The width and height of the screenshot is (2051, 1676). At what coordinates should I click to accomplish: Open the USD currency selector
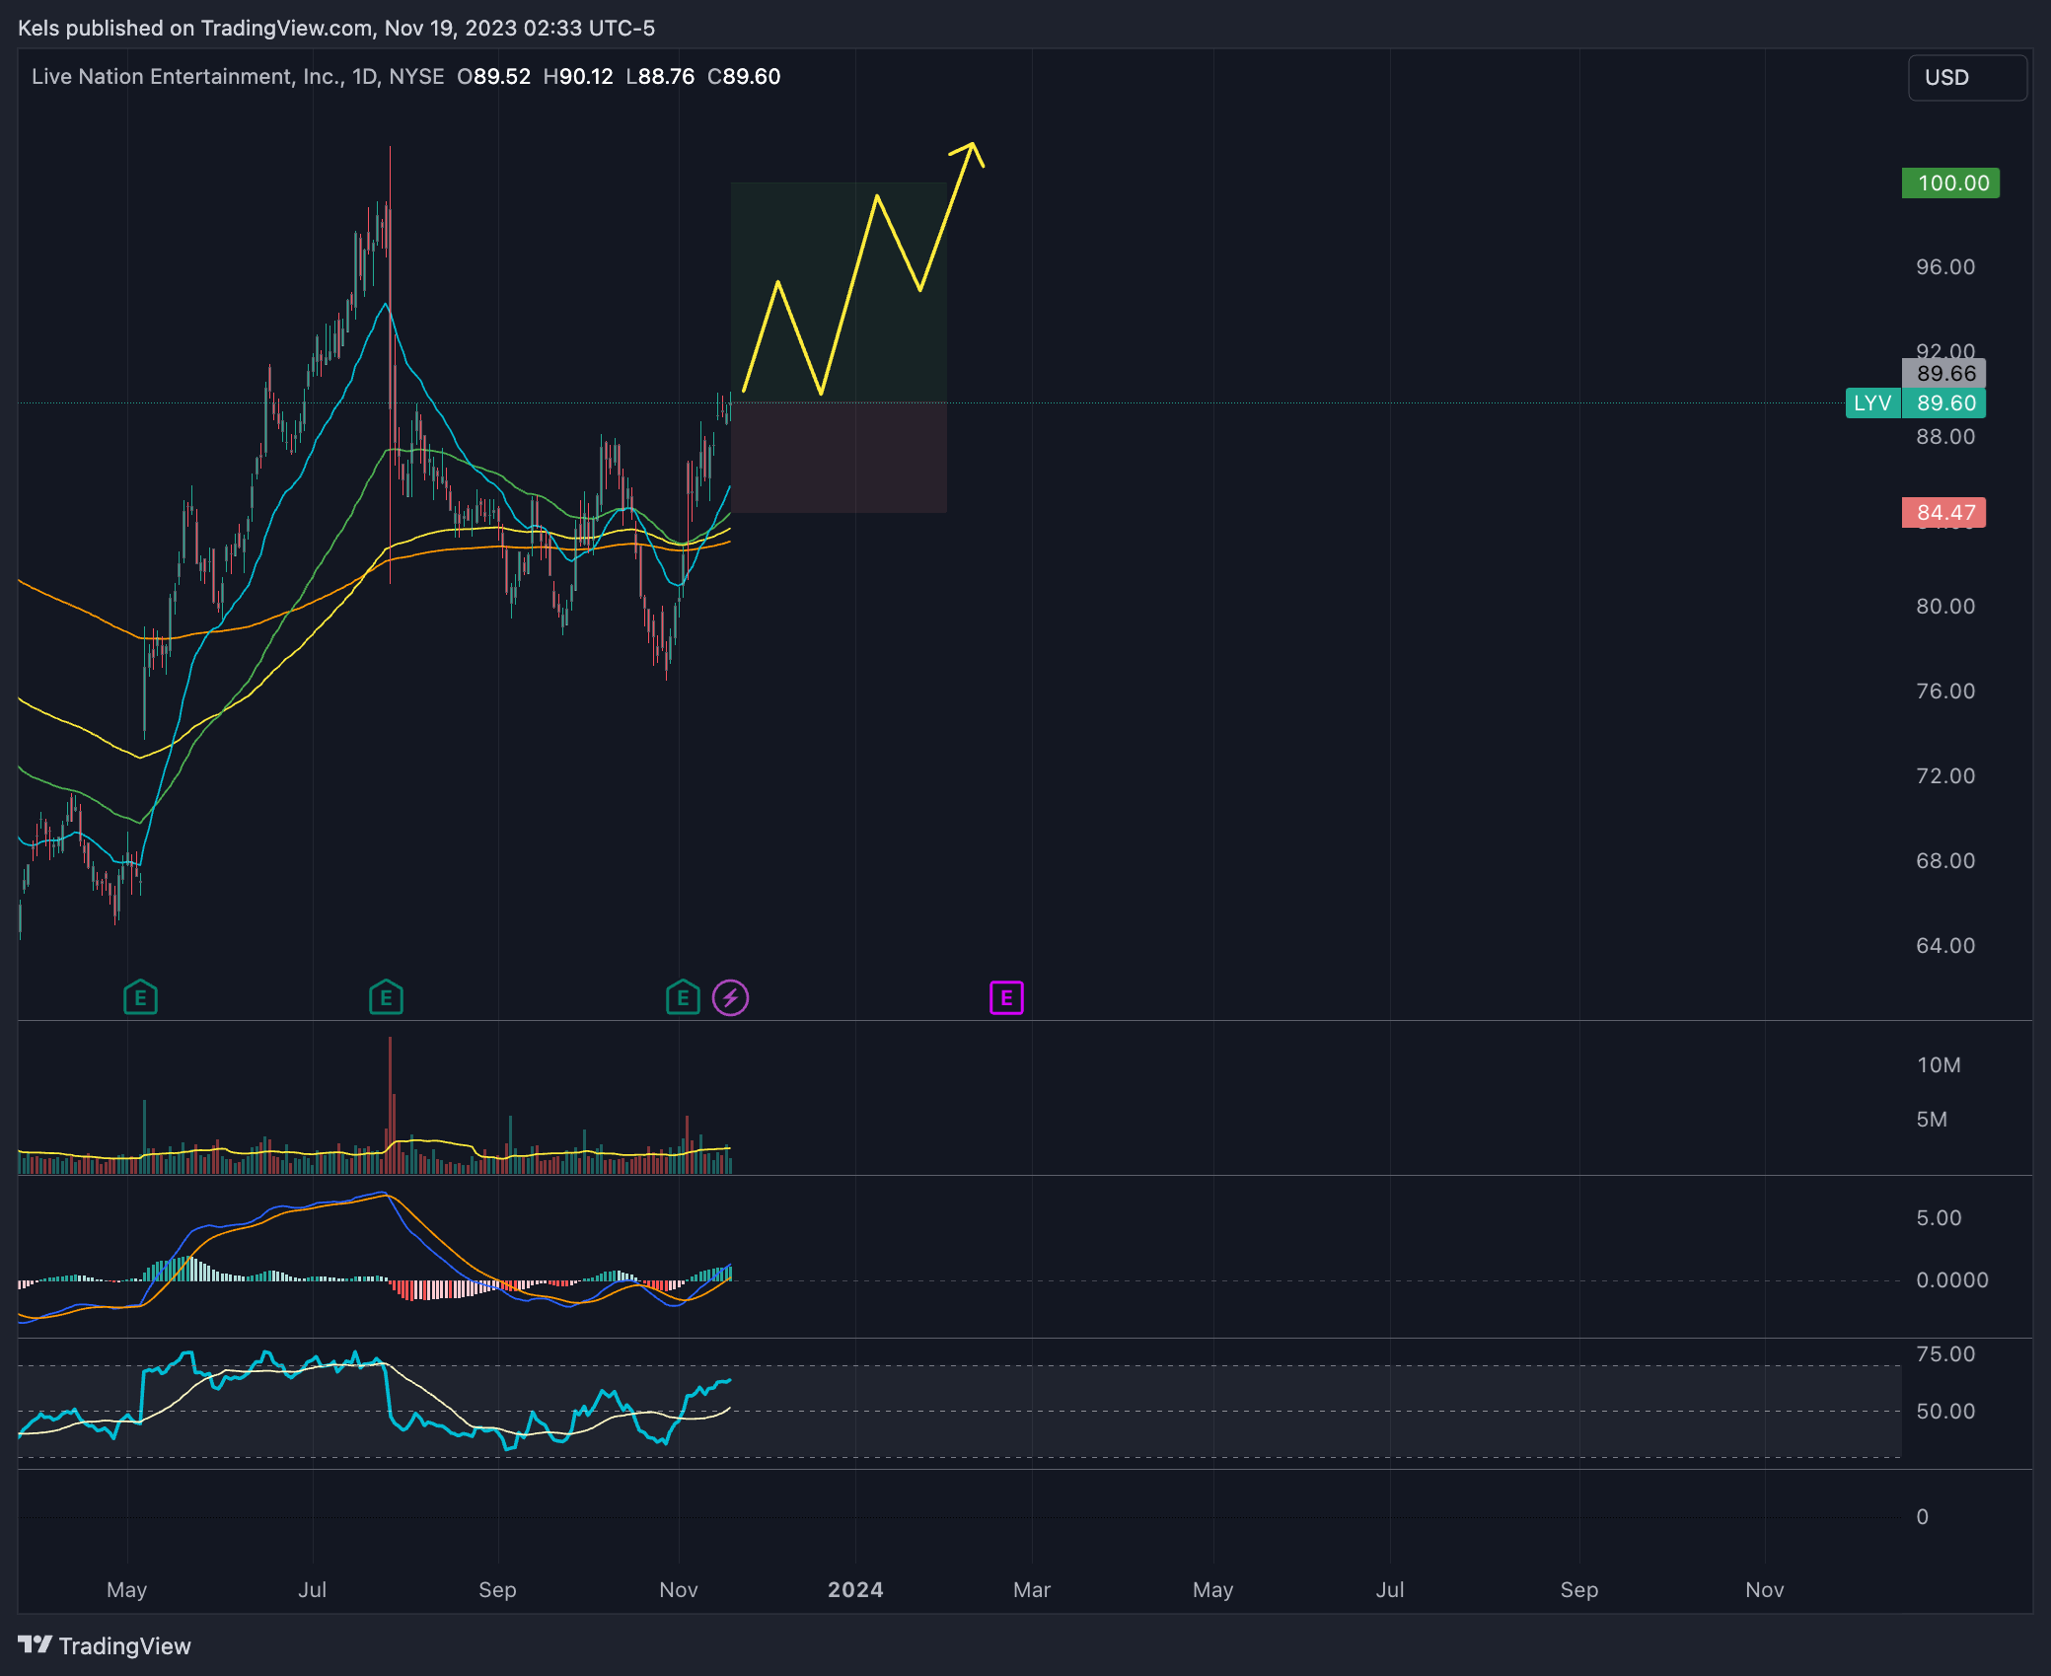click(1967, 77)
